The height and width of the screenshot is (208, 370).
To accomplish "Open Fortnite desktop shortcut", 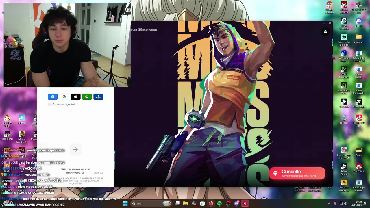I will click(22, 120).
